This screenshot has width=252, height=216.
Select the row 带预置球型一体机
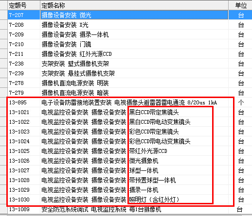click(134, 180)
